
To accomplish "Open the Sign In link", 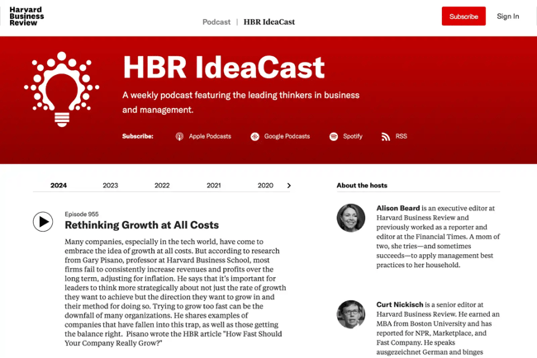I will click(507, 16).
